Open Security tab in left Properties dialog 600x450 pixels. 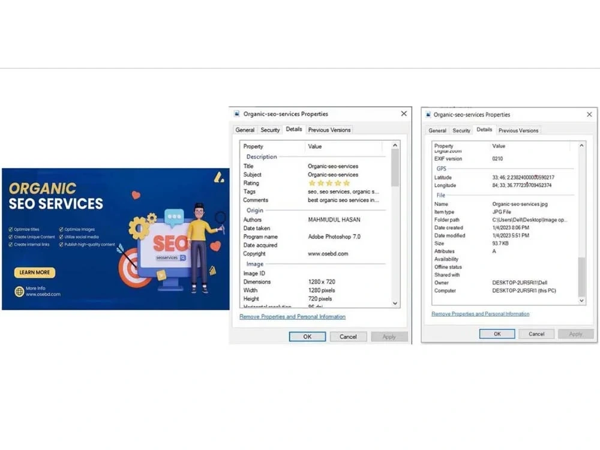270,130
